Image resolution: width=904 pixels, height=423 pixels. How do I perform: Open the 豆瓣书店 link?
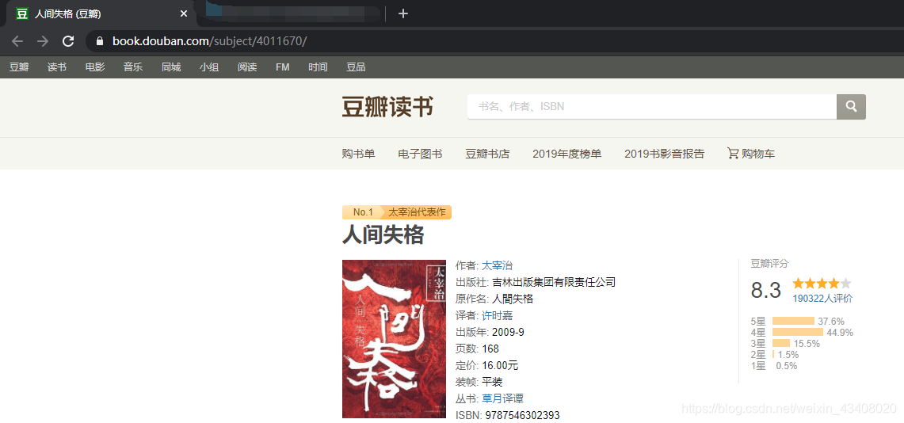click(x=488, y=154)
